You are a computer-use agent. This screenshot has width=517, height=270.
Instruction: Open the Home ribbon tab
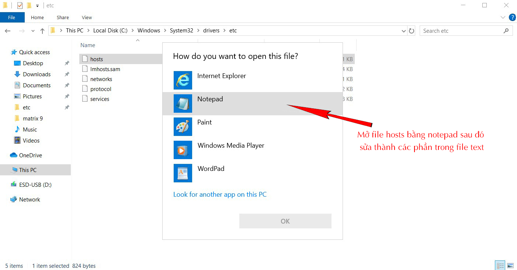(37, 17)
